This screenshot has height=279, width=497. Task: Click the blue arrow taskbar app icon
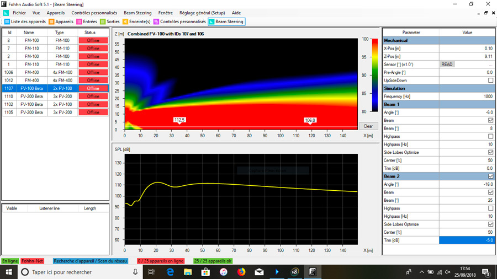pos(277,272)
